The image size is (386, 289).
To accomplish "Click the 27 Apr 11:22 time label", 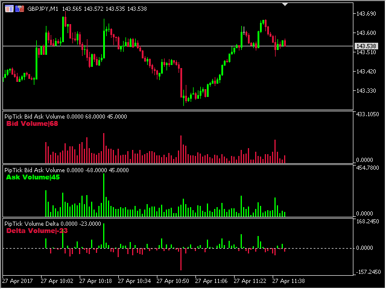I will coord(250,281).
